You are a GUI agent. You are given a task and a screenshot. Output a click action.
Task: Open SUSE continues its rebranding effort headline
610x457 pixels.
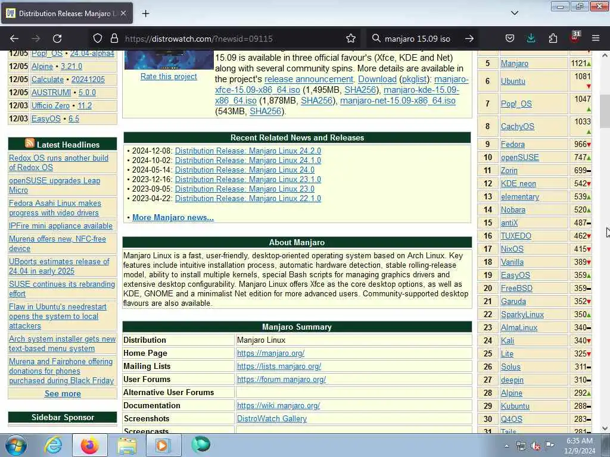point(62,289)
